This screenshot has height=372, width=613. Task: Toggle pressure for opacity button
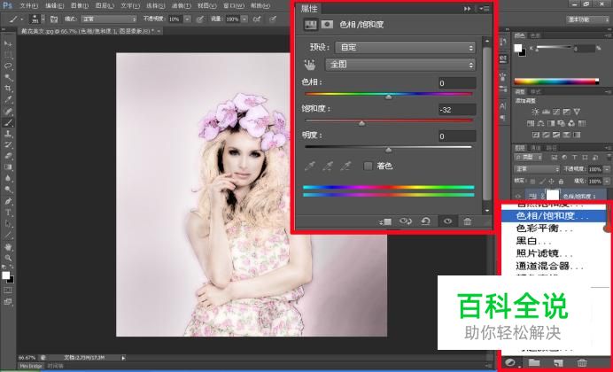pyautogui.click(x=200, y=19)
